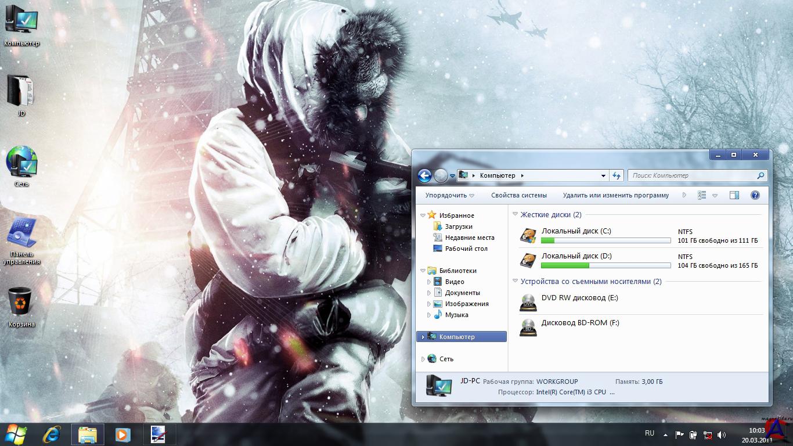The height and width of the screenshot is (446, 793).
Task: Open Дисковод BD-ROM (F:) drive
Action: click(580, 323)
